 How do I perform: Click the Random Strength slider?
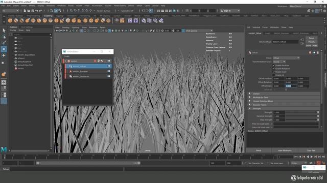tap(302, 116)
